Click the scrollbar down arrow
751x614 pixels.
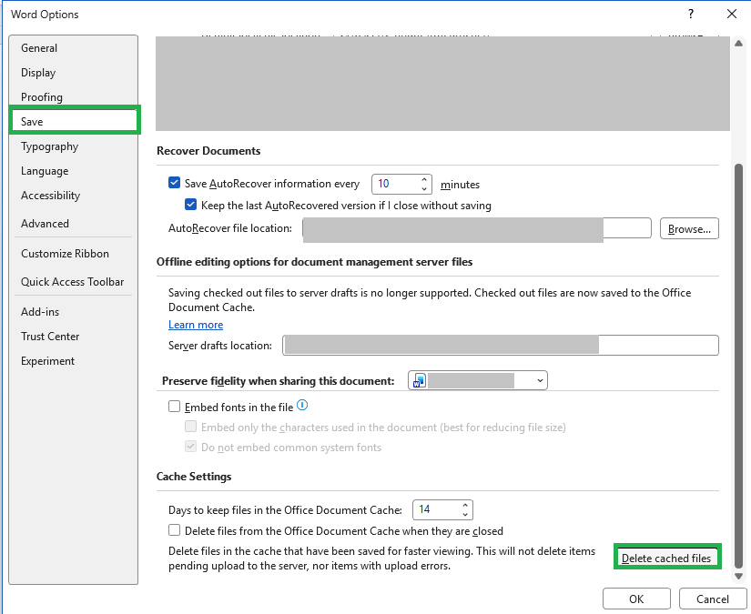(738, 576)
